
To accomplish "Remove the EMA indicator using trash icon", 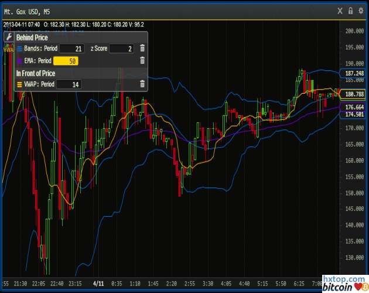I will (142, 60).
